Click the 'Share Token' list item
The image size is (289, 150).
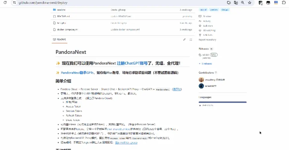(73, 120)
